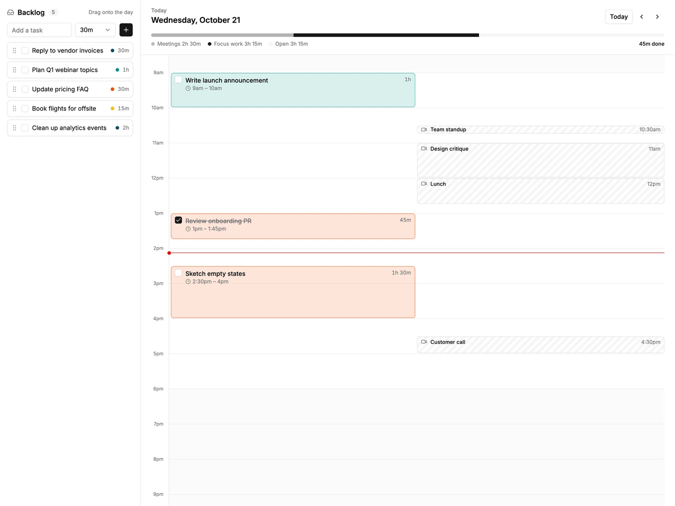The height and width of the screenshot is (506, 675).
Task: Mark Write launch announcement as complete
Action: pyautogui.click(x=178, y=80)
